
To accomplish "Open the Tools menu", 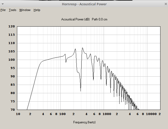I will (13, 10).
